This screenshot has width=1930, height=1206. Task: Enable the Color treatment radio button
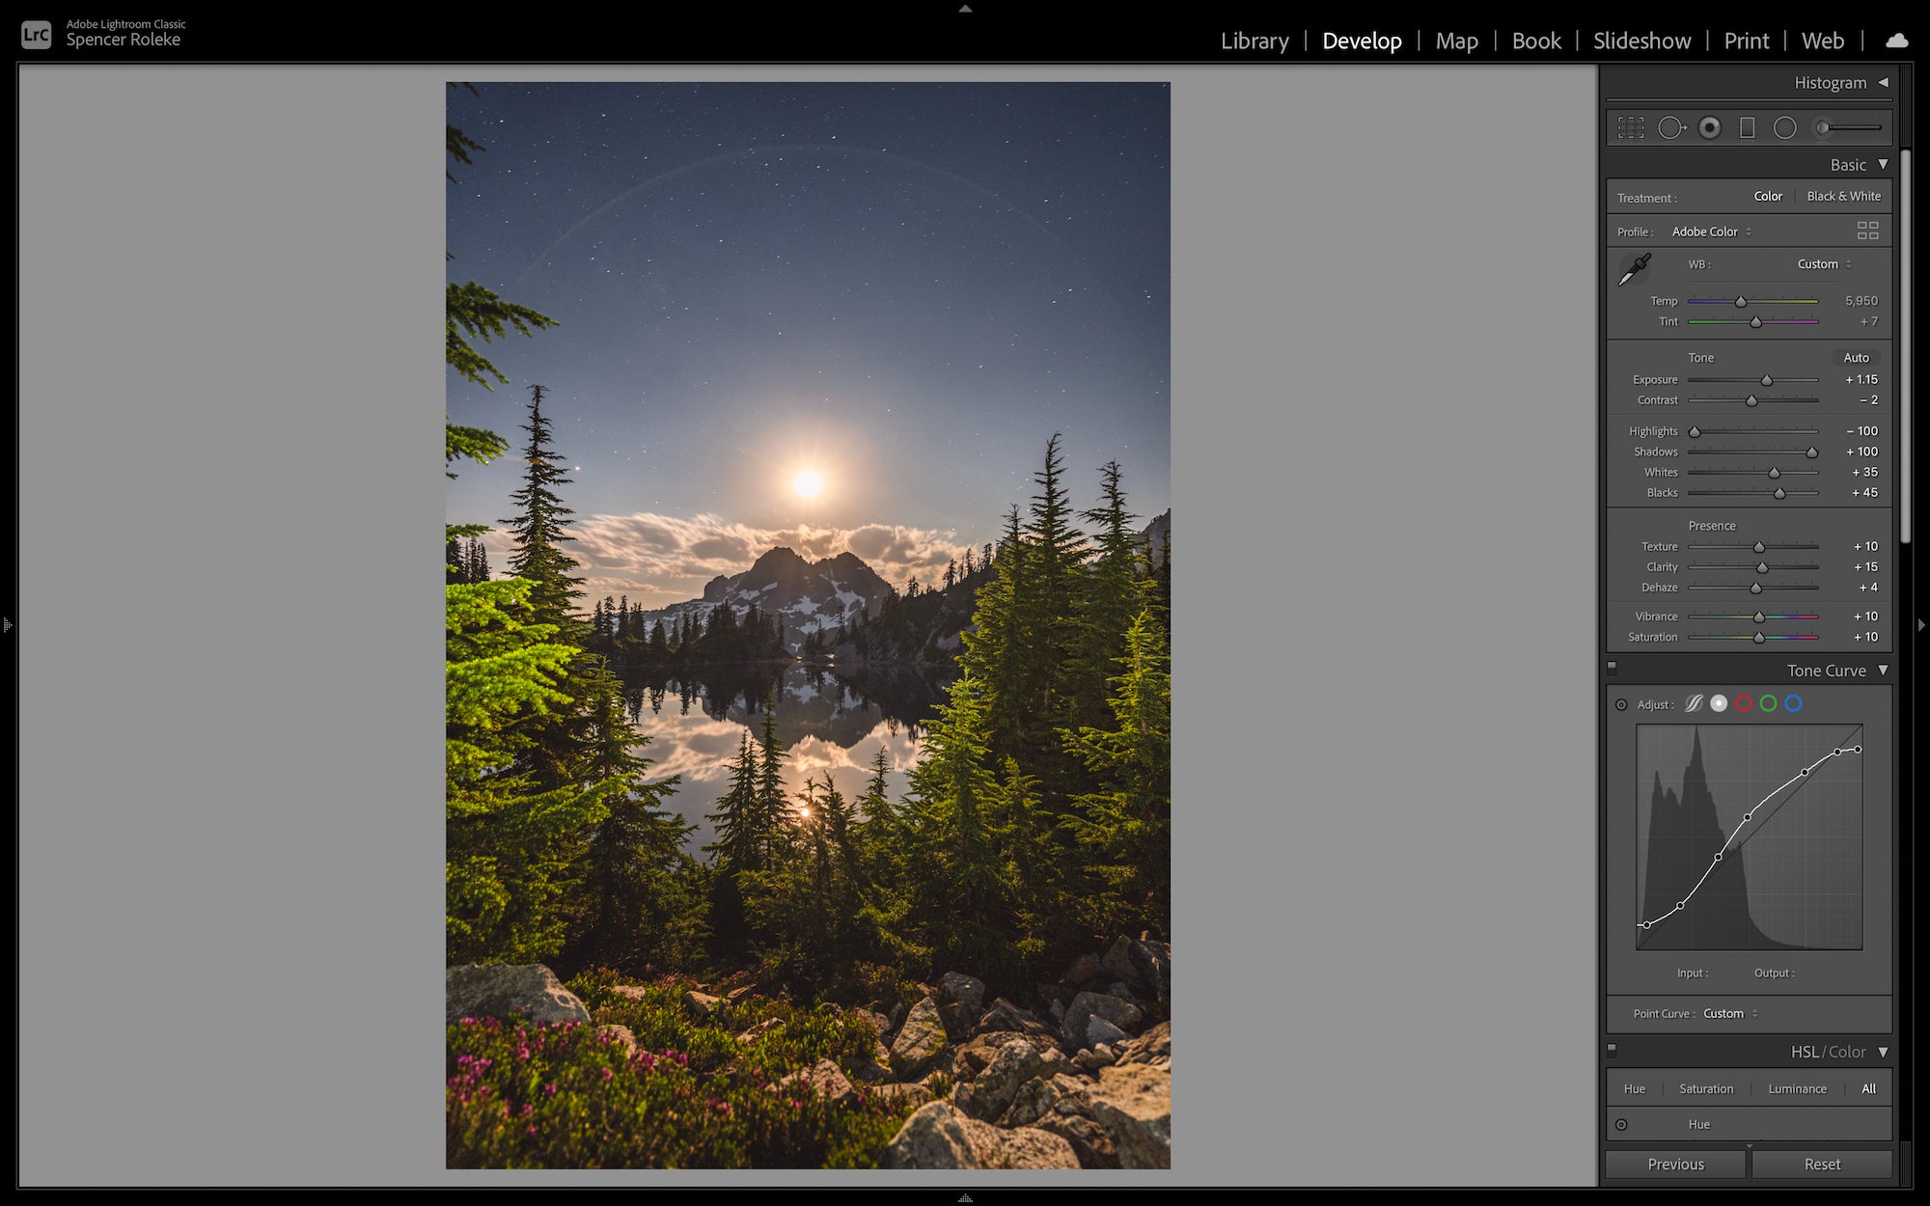[x=1765, y=195]
